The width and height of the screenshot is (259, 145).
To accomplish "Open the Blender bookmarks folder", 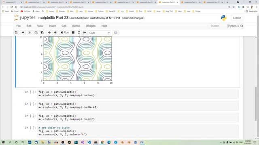I will (61, 11).
